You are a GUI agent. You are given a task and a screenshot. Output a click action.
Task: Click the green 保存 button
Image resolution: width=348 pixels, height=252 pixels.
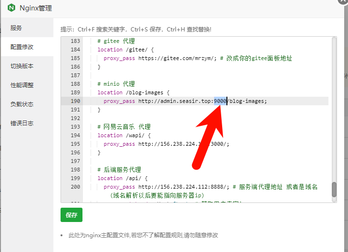[72, 215]
